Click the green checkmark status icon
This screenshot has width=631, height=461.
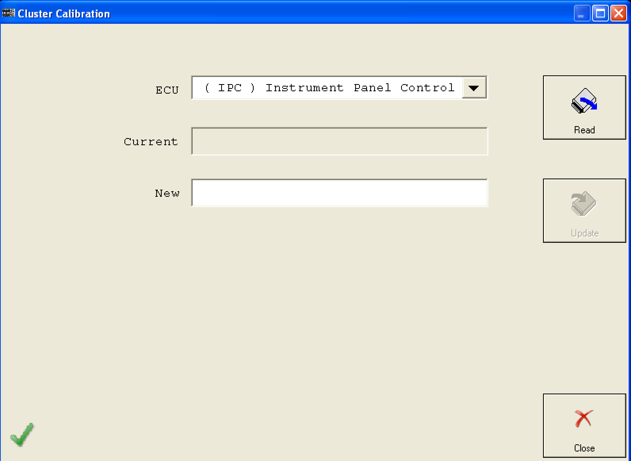coord(22,435)
